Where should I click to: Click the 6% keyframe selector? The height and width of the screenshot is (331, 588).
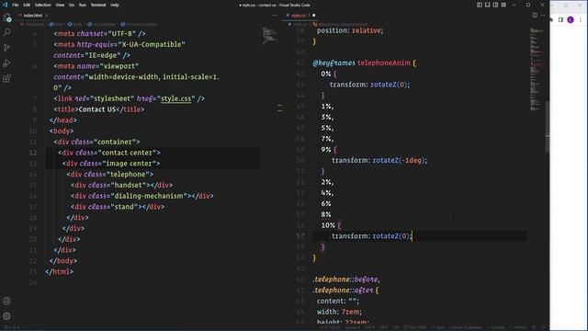pyautogui.click(x=326, y=204)
